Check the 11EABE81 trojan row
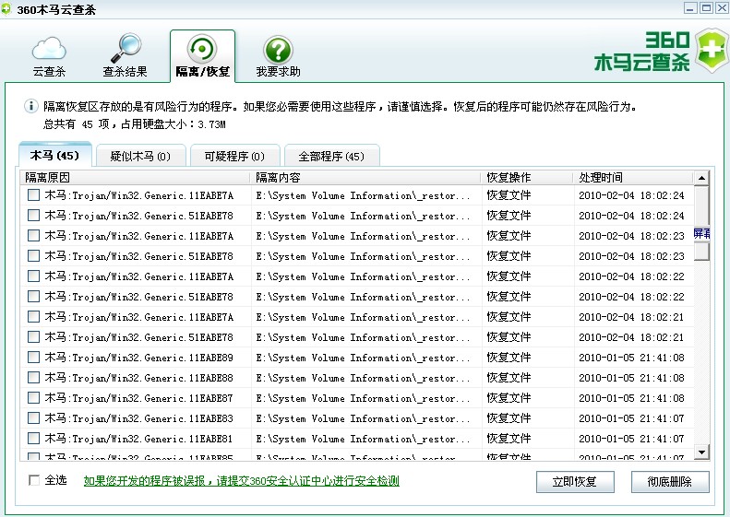This screenshot has height=517, width=730. click(33, 438)
